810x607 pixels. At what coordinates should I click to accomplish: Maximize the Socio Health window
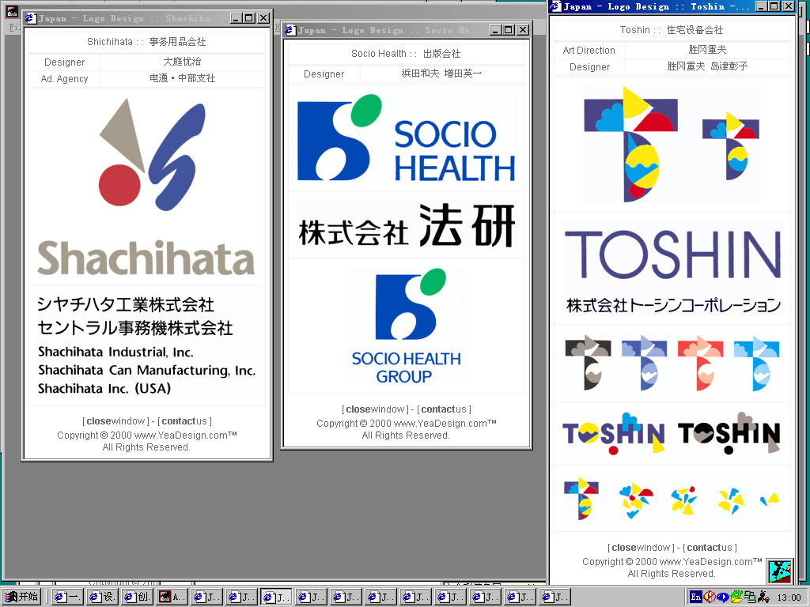(509, 31)
